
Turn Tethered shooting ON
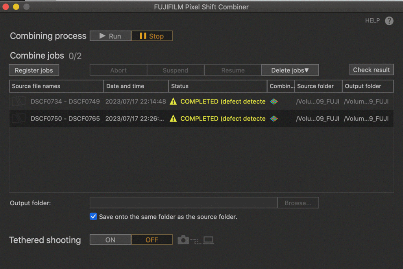pyautogui.click(x=111, y=240)
